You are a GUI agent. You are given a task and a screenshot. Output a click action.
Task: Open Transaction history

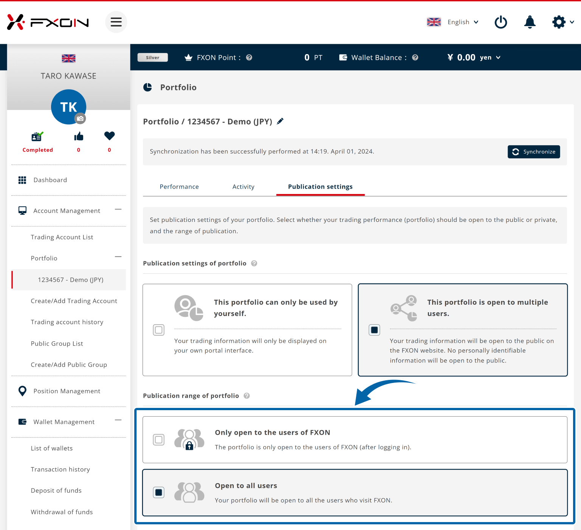61,470
